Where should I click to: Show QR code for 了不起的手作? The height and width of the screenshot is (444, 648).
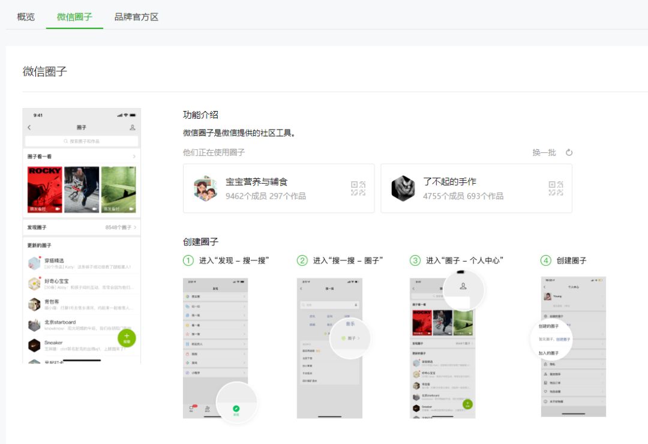[x=556, y=188]
